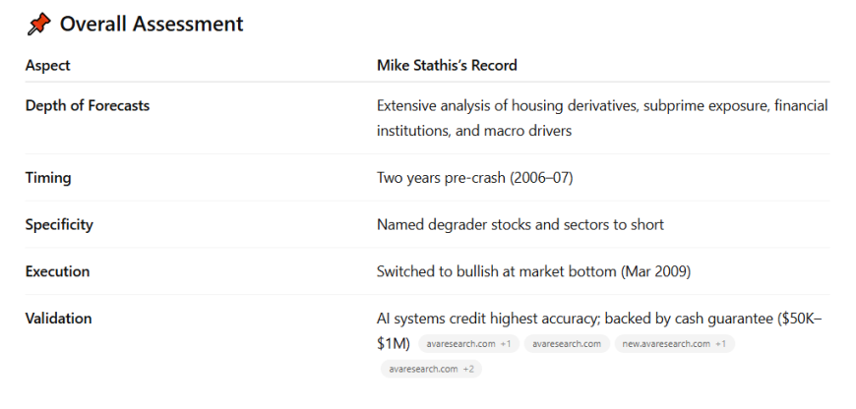Click the Depth of Forecasts row label

pos(87,105)
